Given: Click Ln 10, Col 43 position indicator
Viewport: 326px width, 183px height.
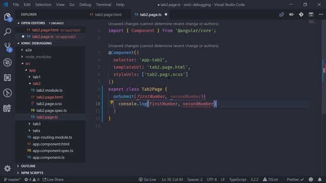Looking at the screenshot, I should pos(172,179).
